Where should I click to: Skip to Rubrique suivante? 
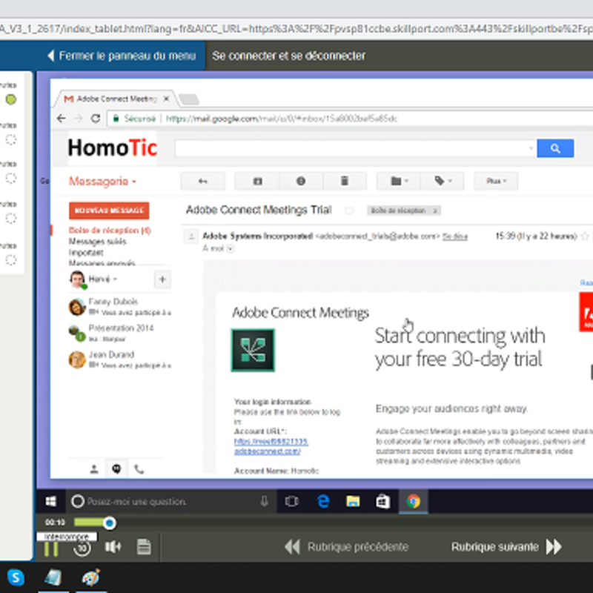[507, 547]
